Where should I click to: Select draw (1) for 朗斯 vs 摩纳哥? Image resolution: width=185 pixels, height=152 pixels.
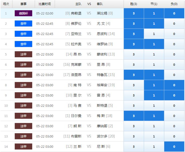(154, 126)
